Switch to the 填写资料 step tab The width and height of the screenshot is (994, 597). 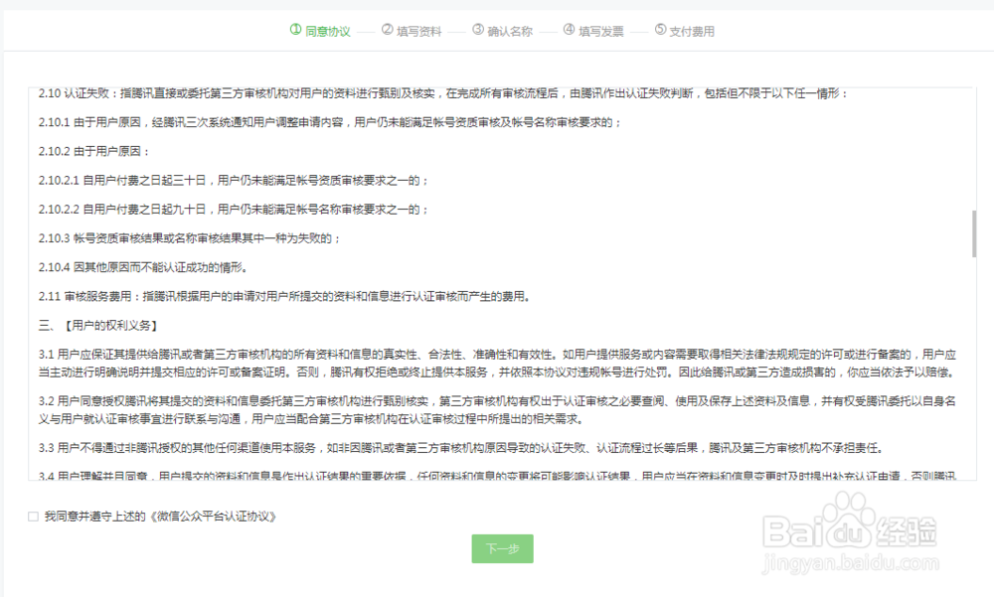point(412,30)
